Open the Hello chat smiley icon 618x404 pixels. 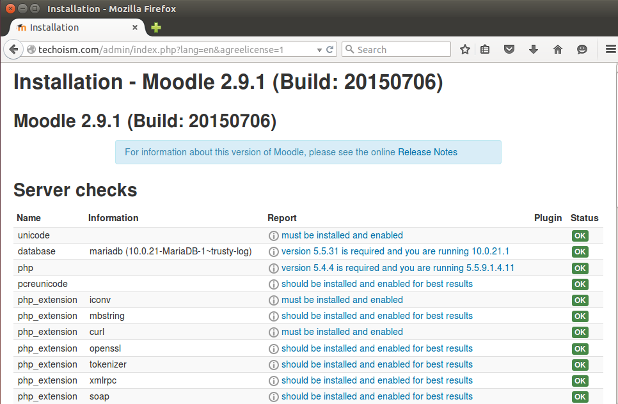click(x=582, y=50)
